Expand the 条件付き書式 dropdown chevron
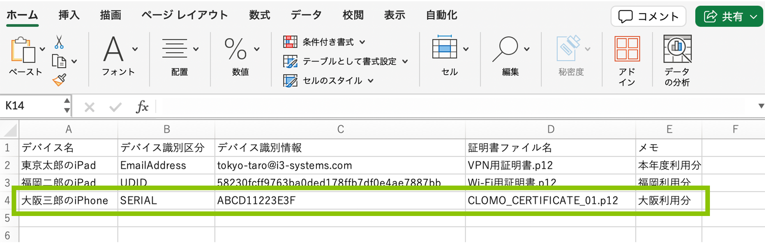 coord(362,42)
